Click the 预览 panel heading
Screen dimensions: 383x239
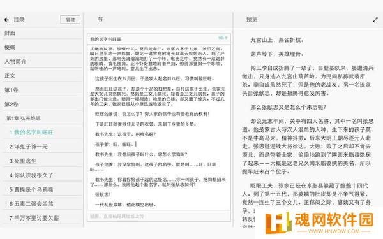(252, 20)
